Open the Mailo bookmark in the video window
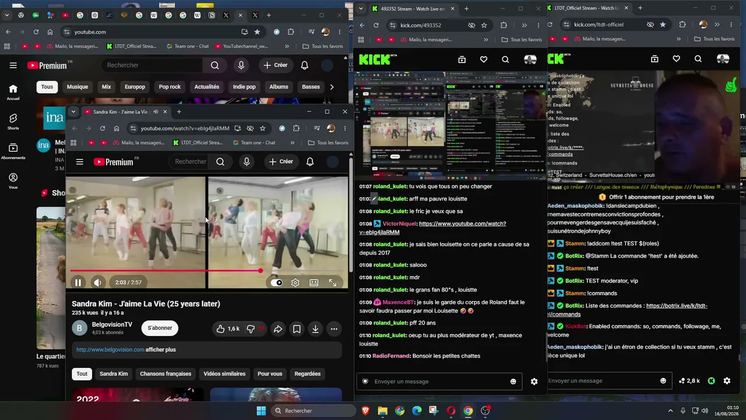Image resolution: width=746 pixels, height=420 pixels. click(x=139, y=143)
